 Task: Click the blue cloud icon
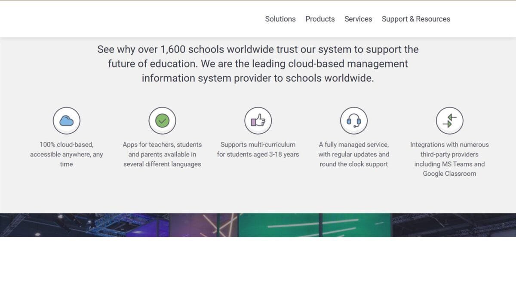(67, 121)
